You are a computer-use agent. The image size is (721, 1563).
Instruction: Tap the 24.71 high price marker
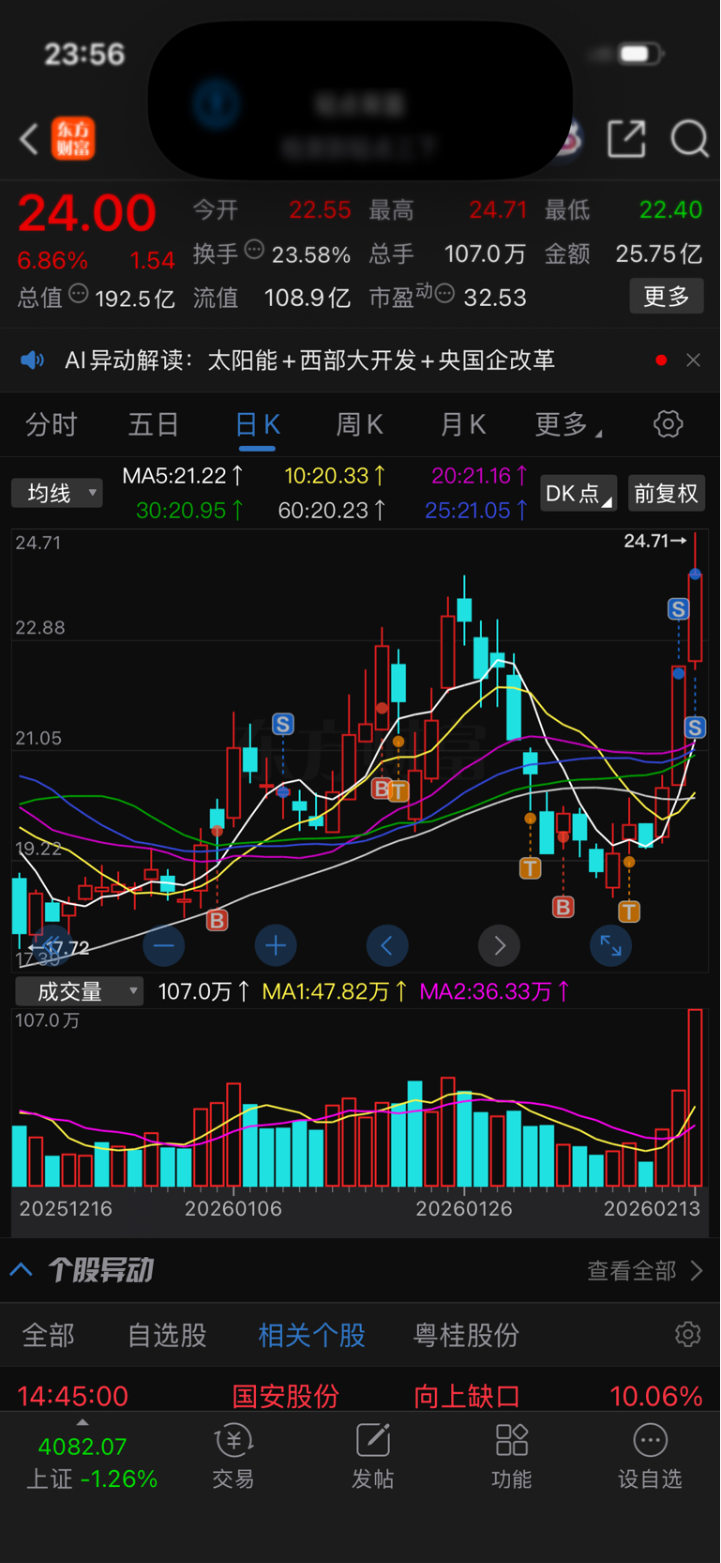point(655,541)
